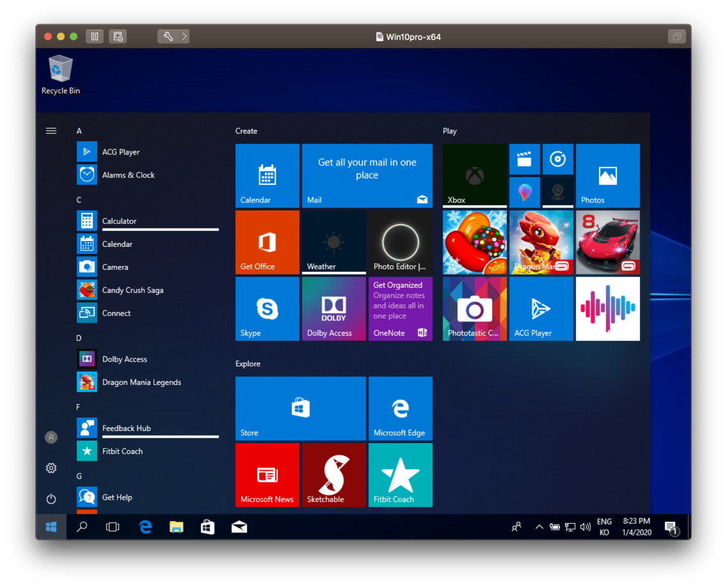727x587 pixels.
Task: Open the webcam Camera small tile
Action: tap(558, 192)
